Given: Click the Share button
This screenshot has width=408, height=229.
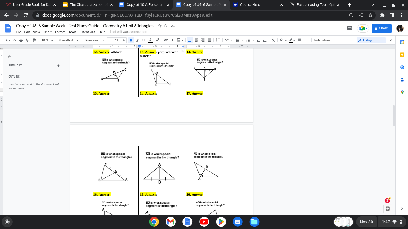Looking at the screenshot, I should click(x=381, y=28).
